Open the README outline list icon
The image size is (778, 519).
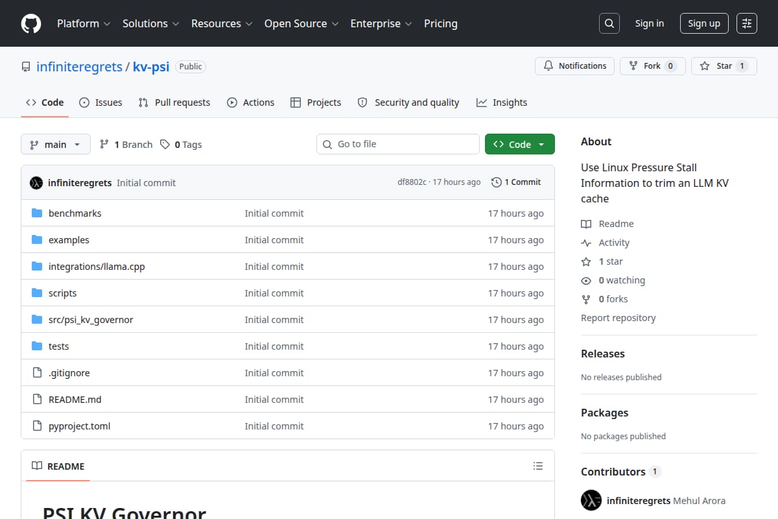537,466
